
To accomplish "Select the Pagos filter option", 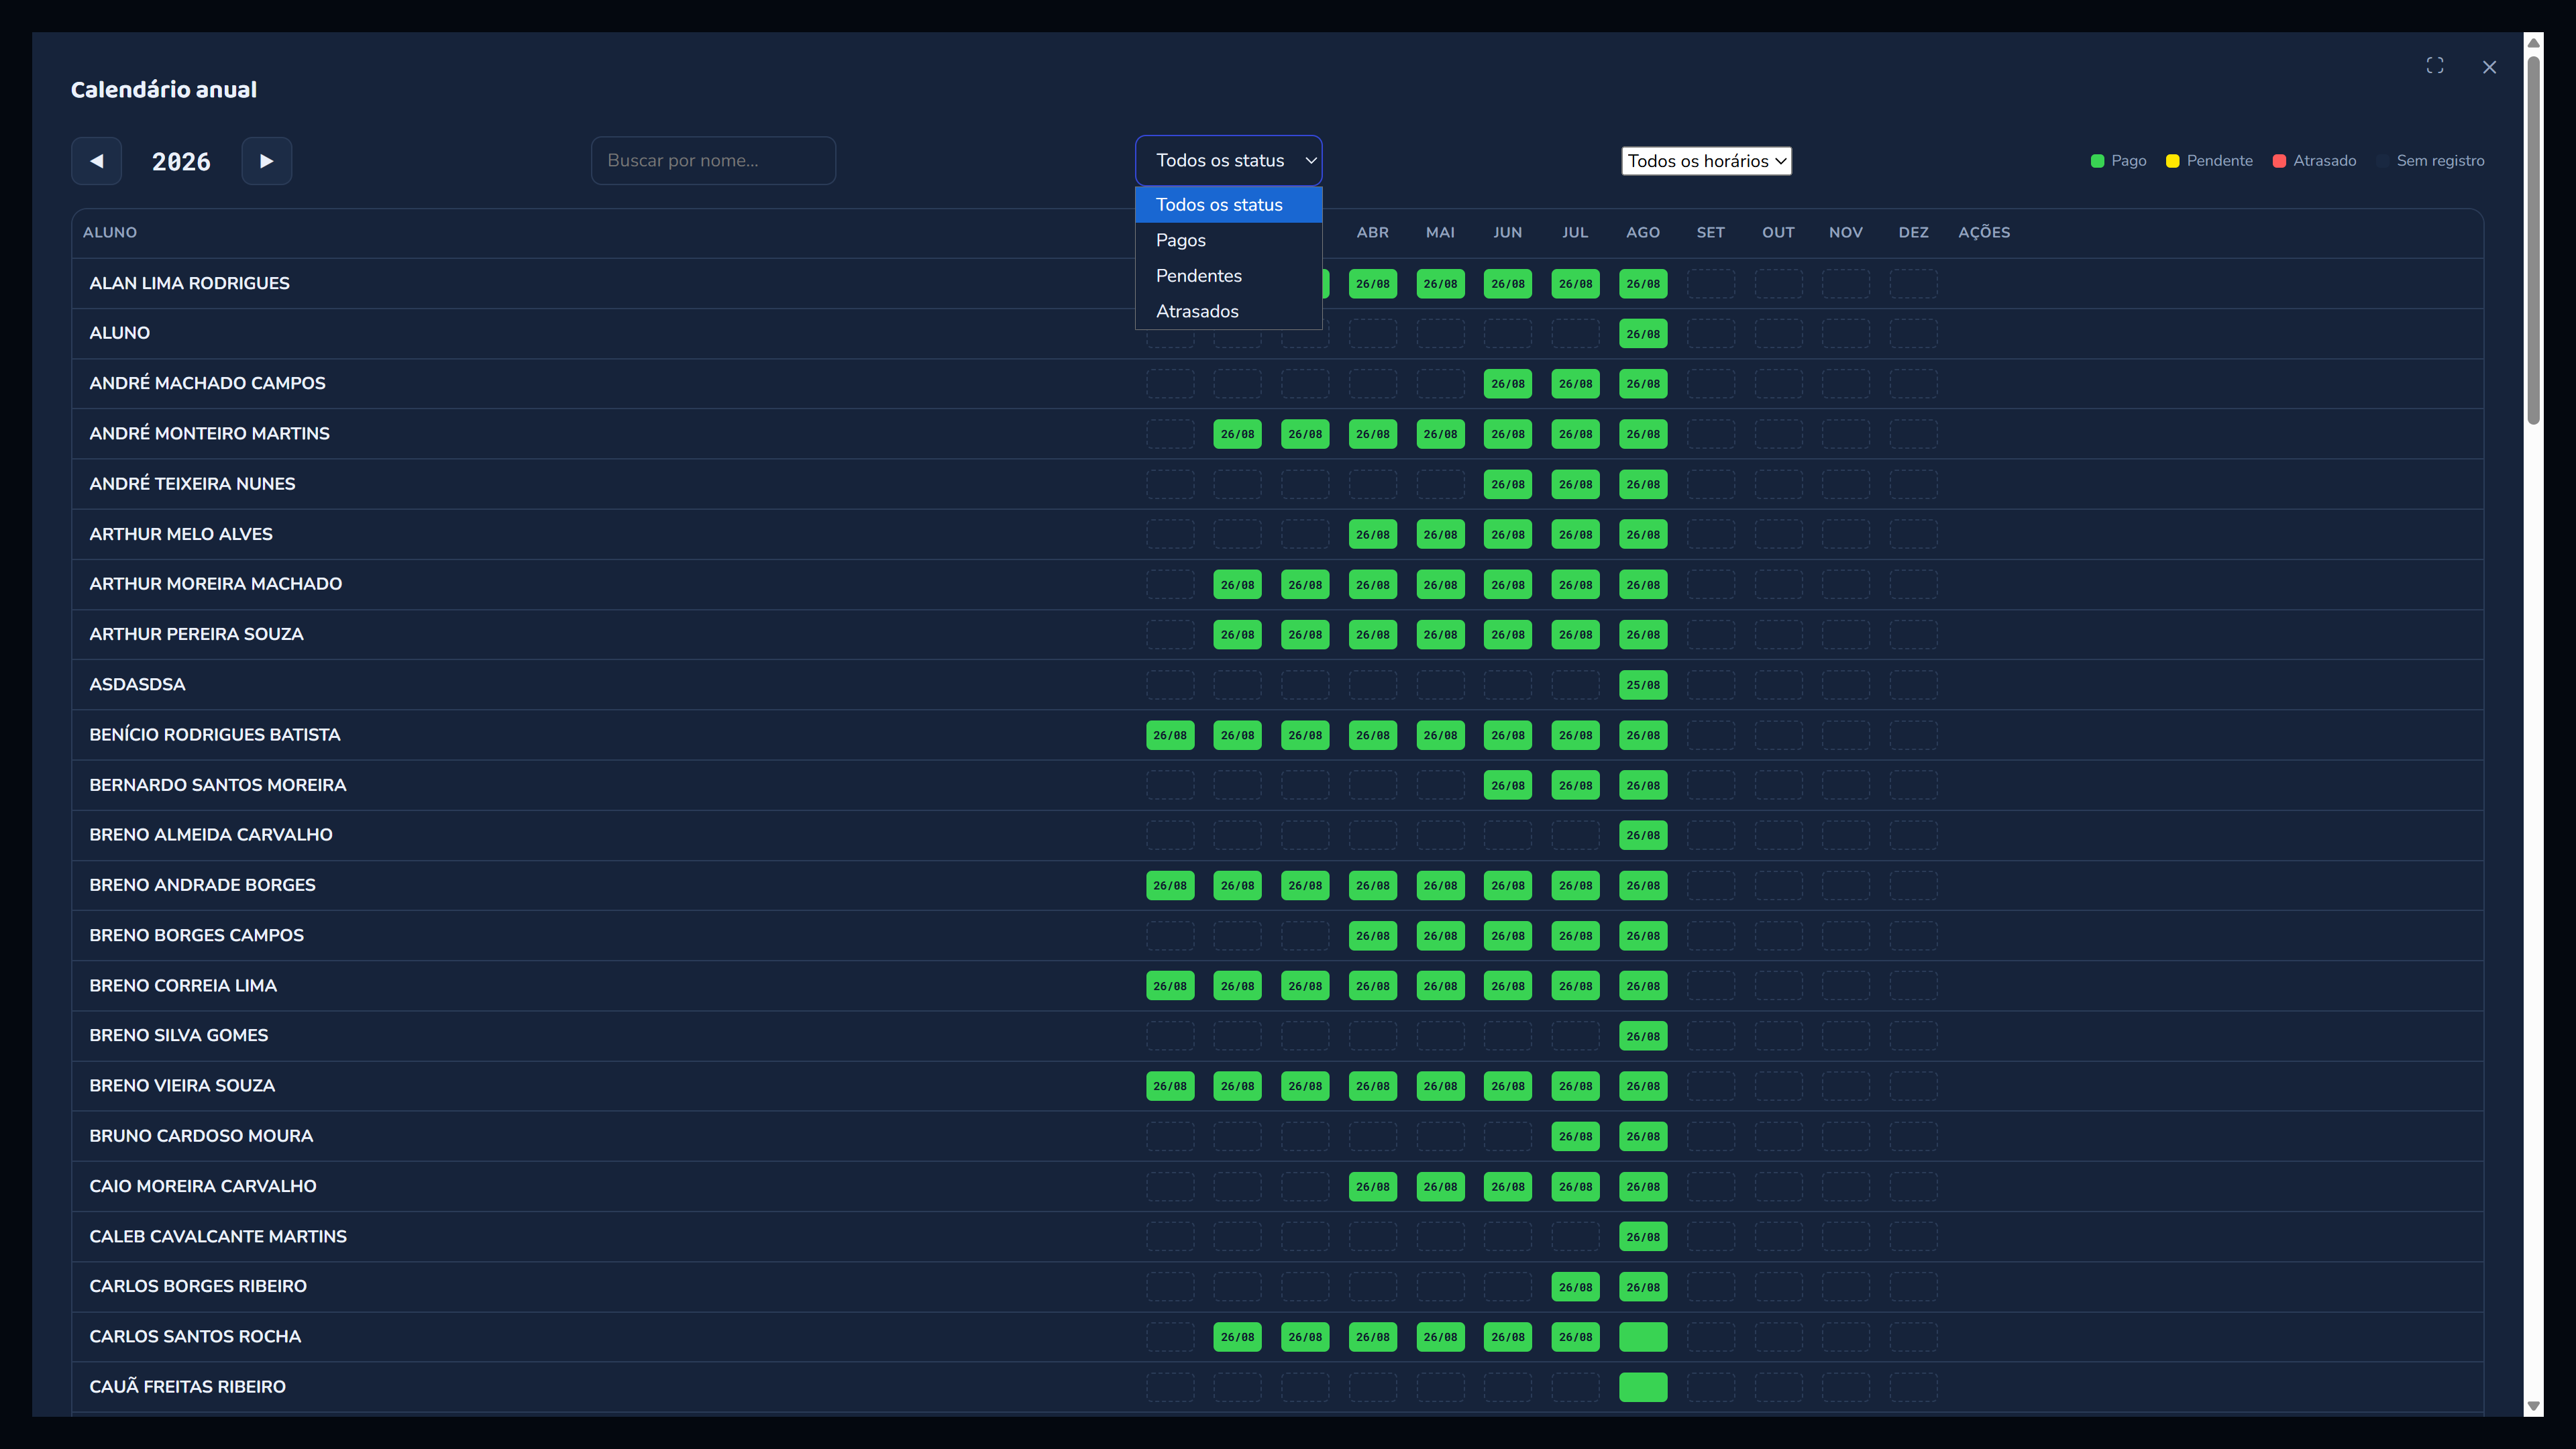I will (x=1228, y=240).
